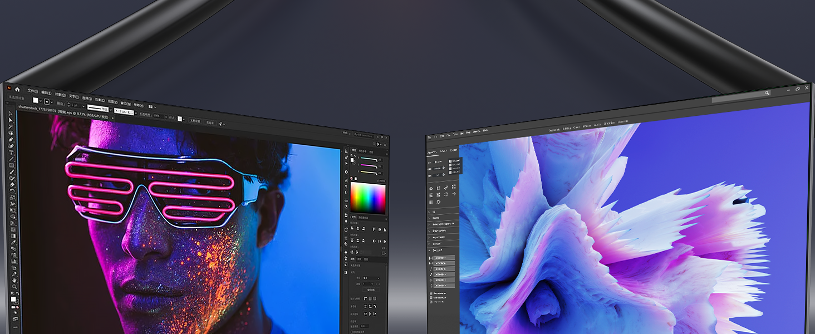Open the 文字 menu in Illustrator
The width and height of the screenshot is (815, 334).
point(74,97)
